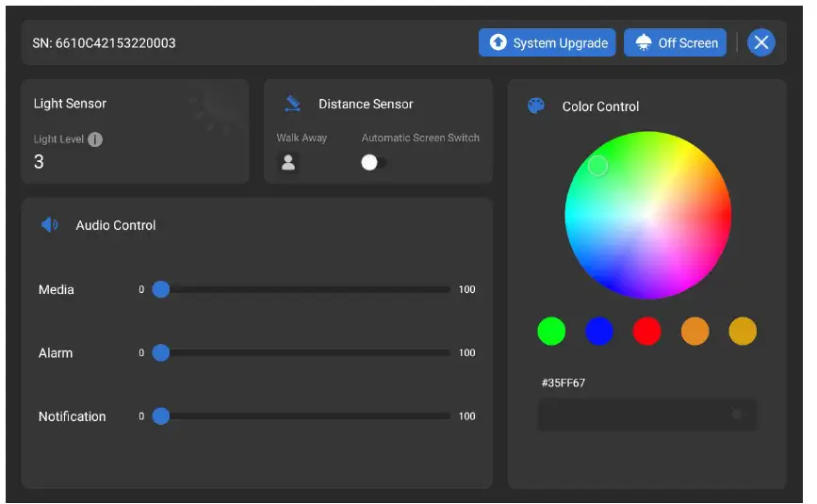Select the green color swatch
This screenshot has height=504, width=817.
551,332
